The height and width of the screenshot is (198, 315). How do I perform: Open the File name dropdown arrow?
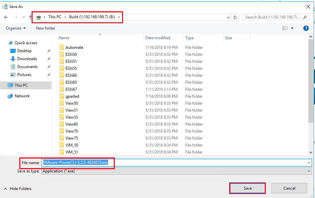click(x=309, y=162)
